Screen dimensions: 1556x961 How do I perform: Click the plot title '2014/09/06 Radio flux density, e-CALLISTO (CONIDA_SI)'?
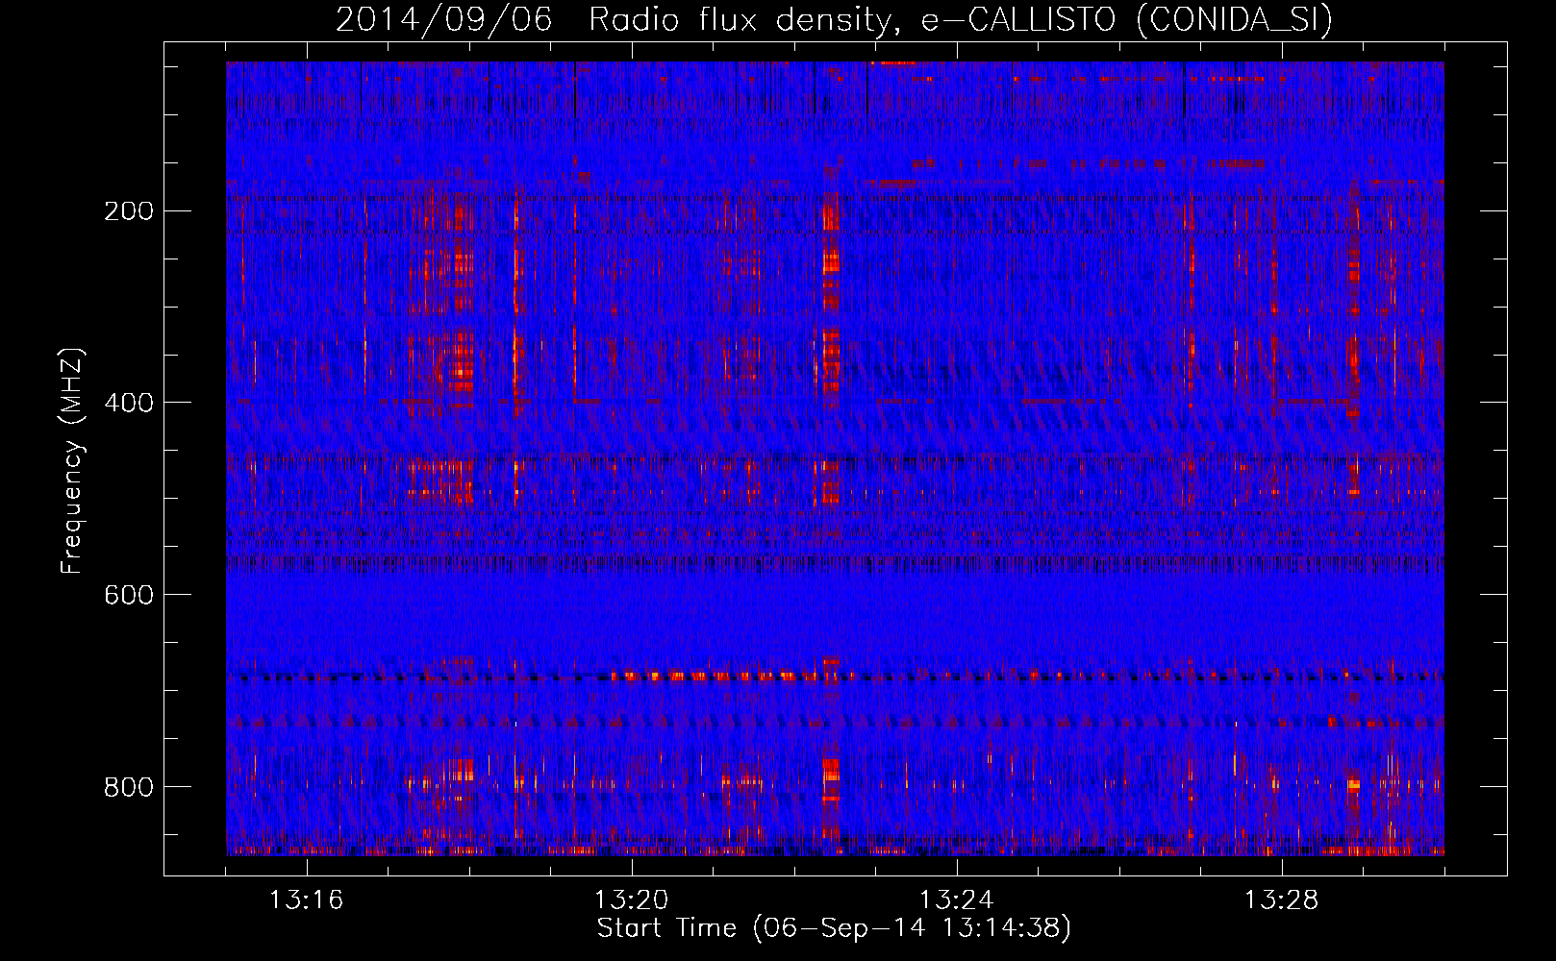coord(834,19)
